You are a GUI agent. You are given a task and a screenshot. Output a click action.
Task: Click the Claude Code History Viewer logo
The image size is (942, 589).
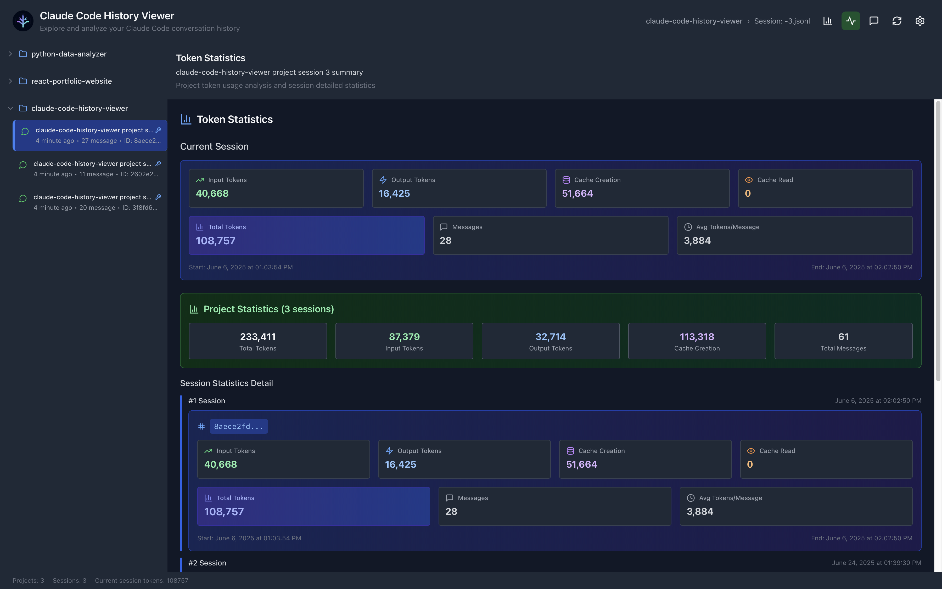click(23, 21)
